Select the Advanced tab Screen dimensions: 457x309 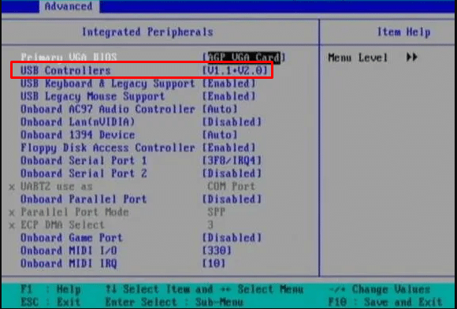(69, 6)
